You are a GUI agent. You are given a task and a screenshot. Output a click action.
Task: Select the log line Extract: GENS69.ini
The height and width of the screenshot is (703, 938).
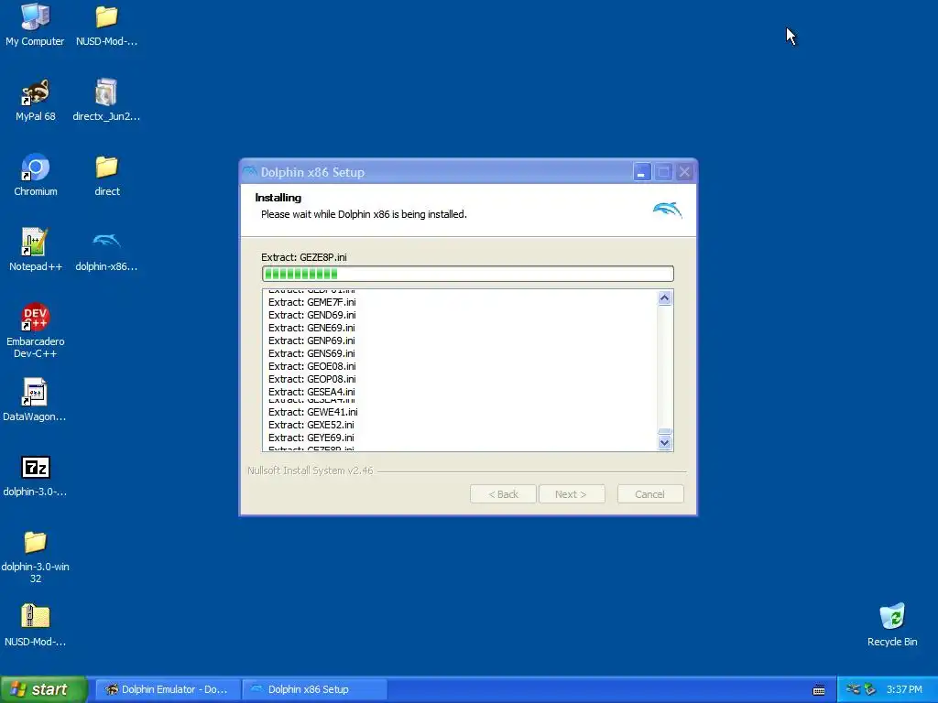click(x=311, y=354)
